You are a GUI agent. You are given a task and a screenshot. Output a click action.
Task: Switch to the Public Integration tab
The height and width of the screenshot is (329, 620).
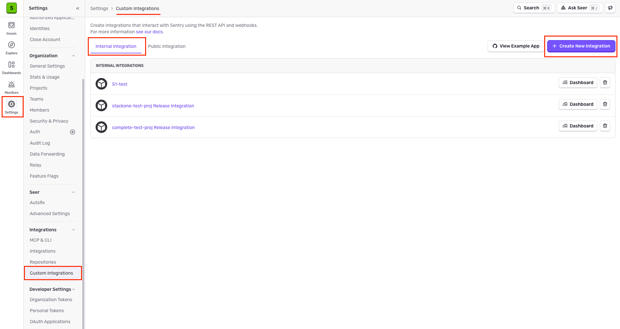pyautogui.click(x=167, y=46)
